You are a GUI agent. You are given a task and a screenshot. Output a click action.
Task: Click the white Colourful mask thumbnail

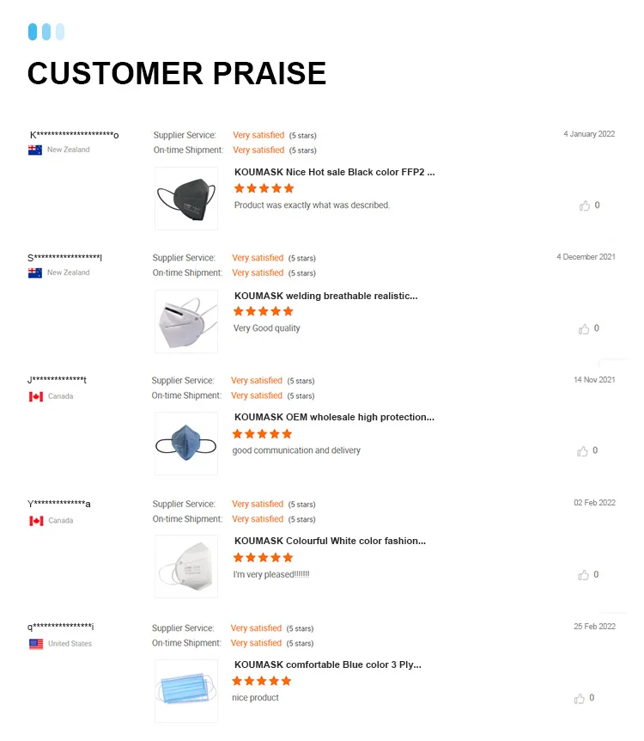[186, 567]
